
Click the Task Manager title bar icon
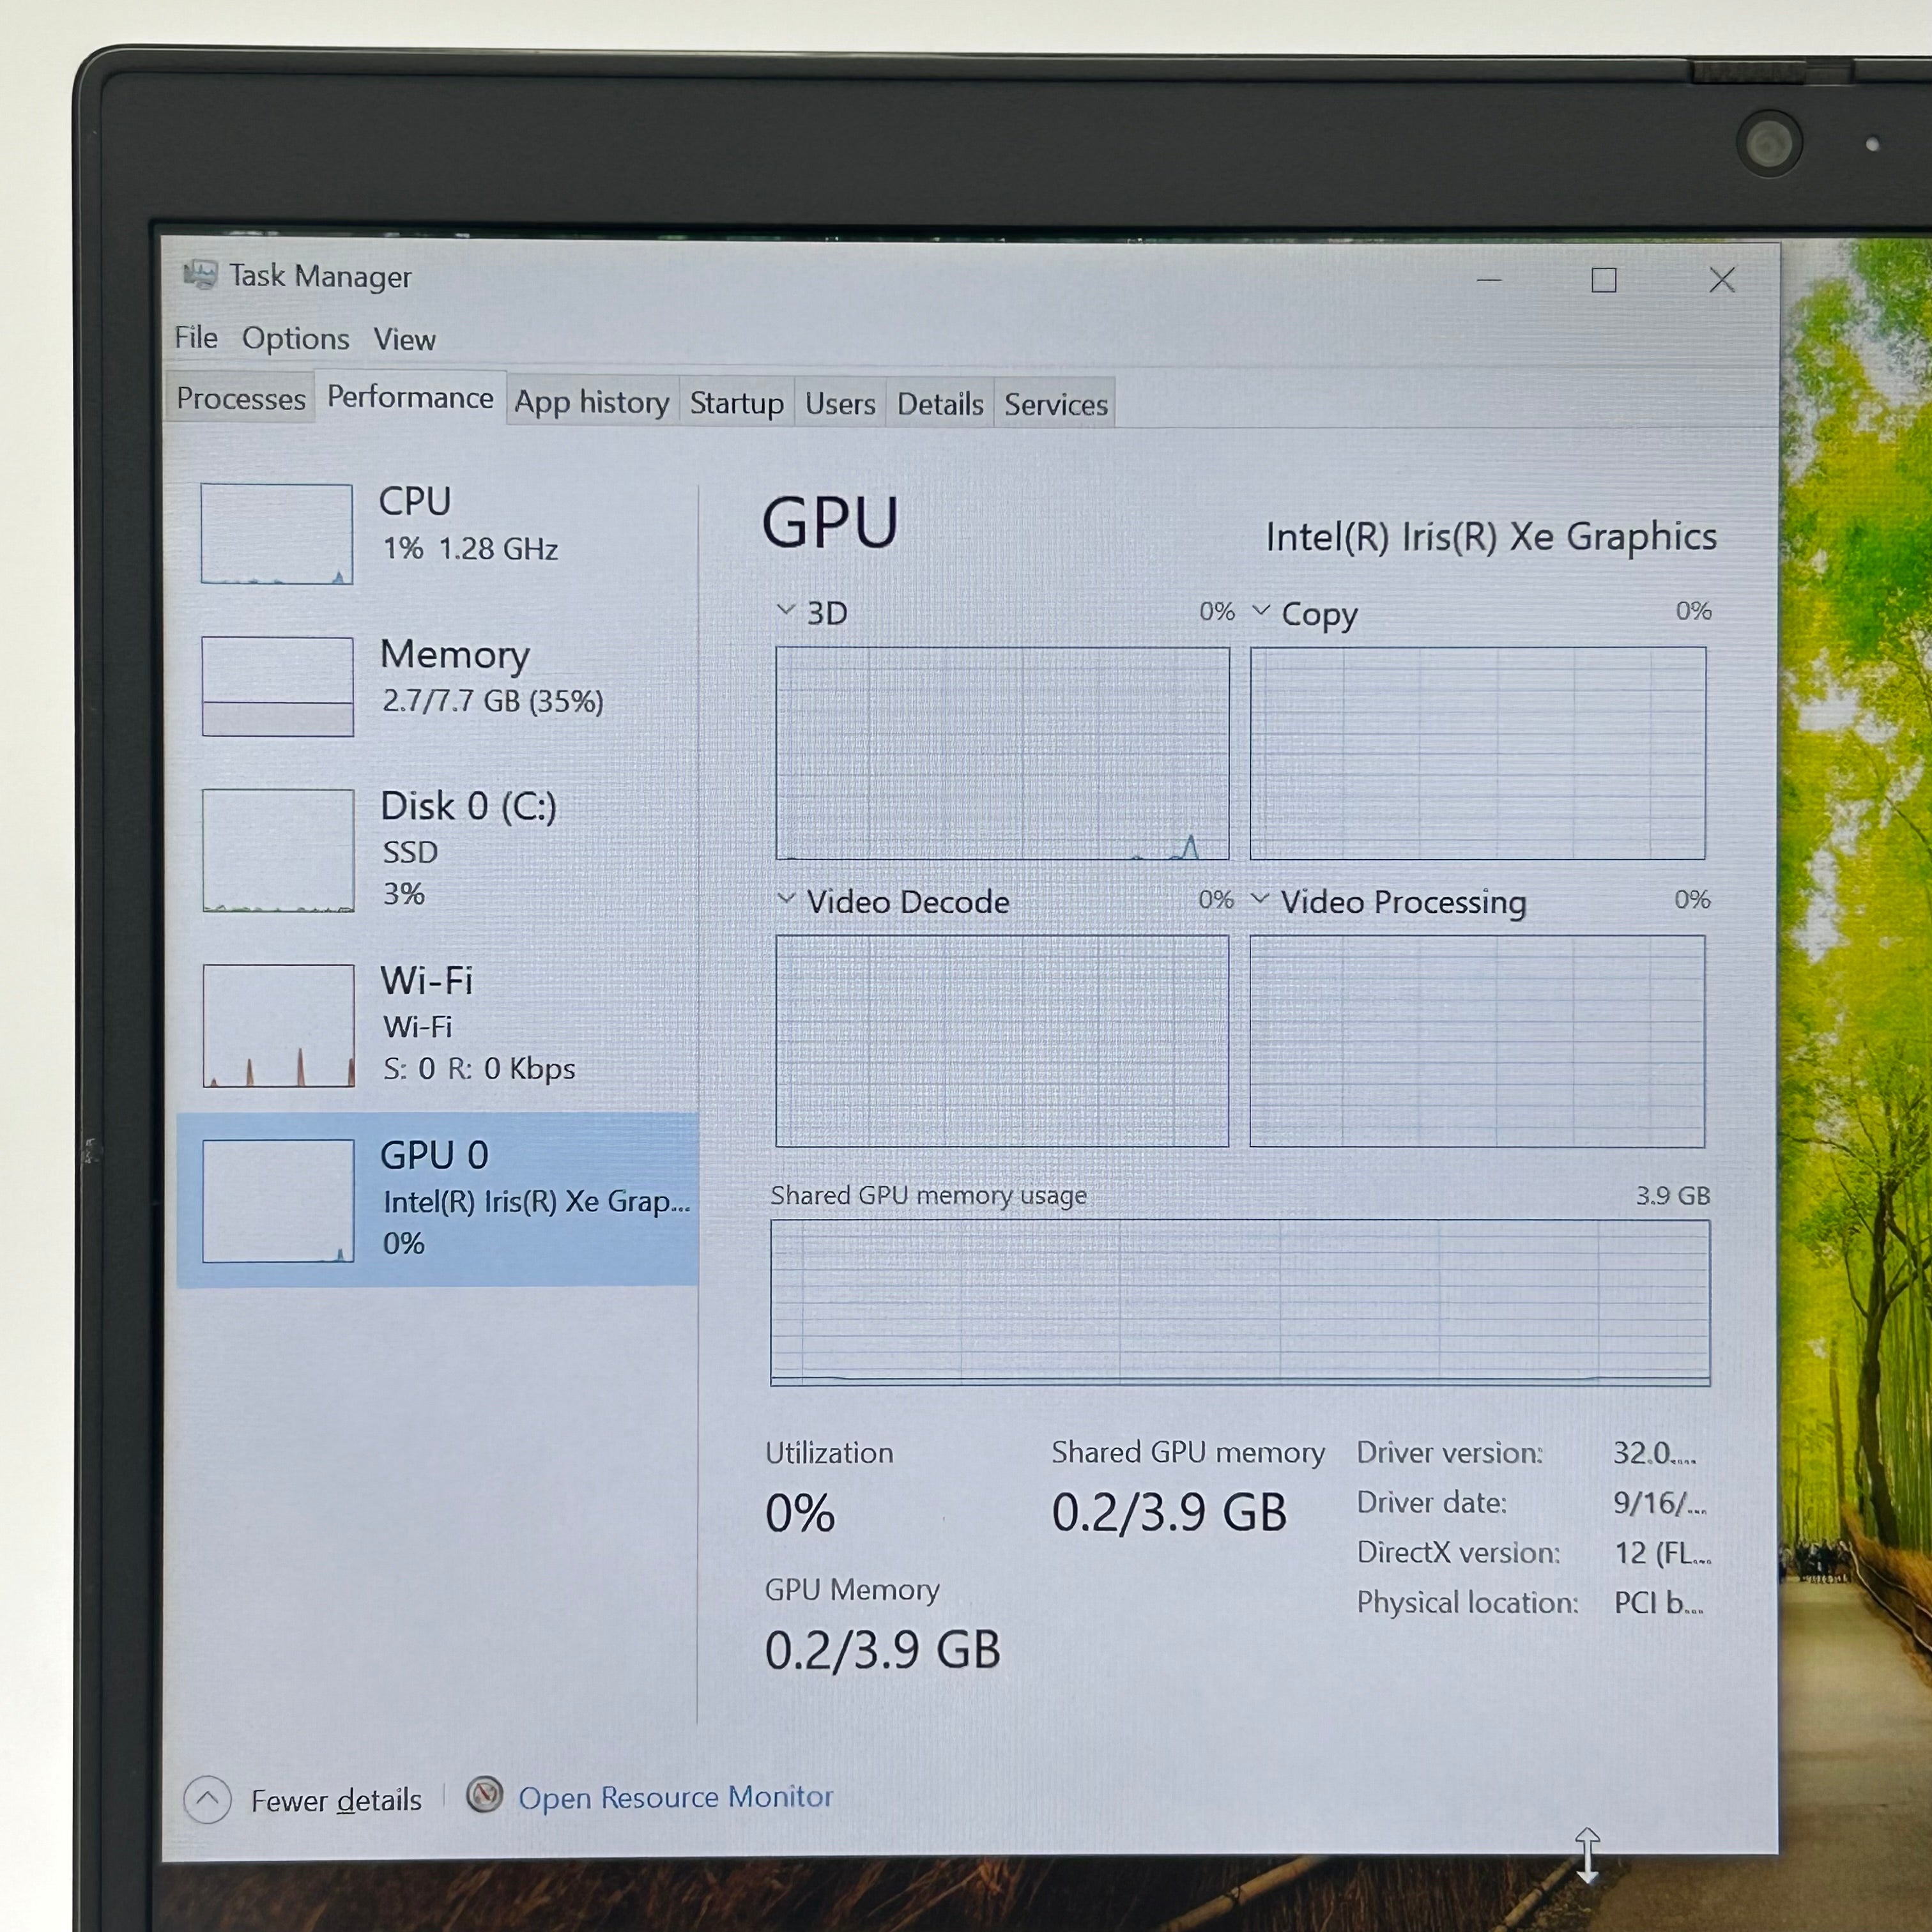200,275
